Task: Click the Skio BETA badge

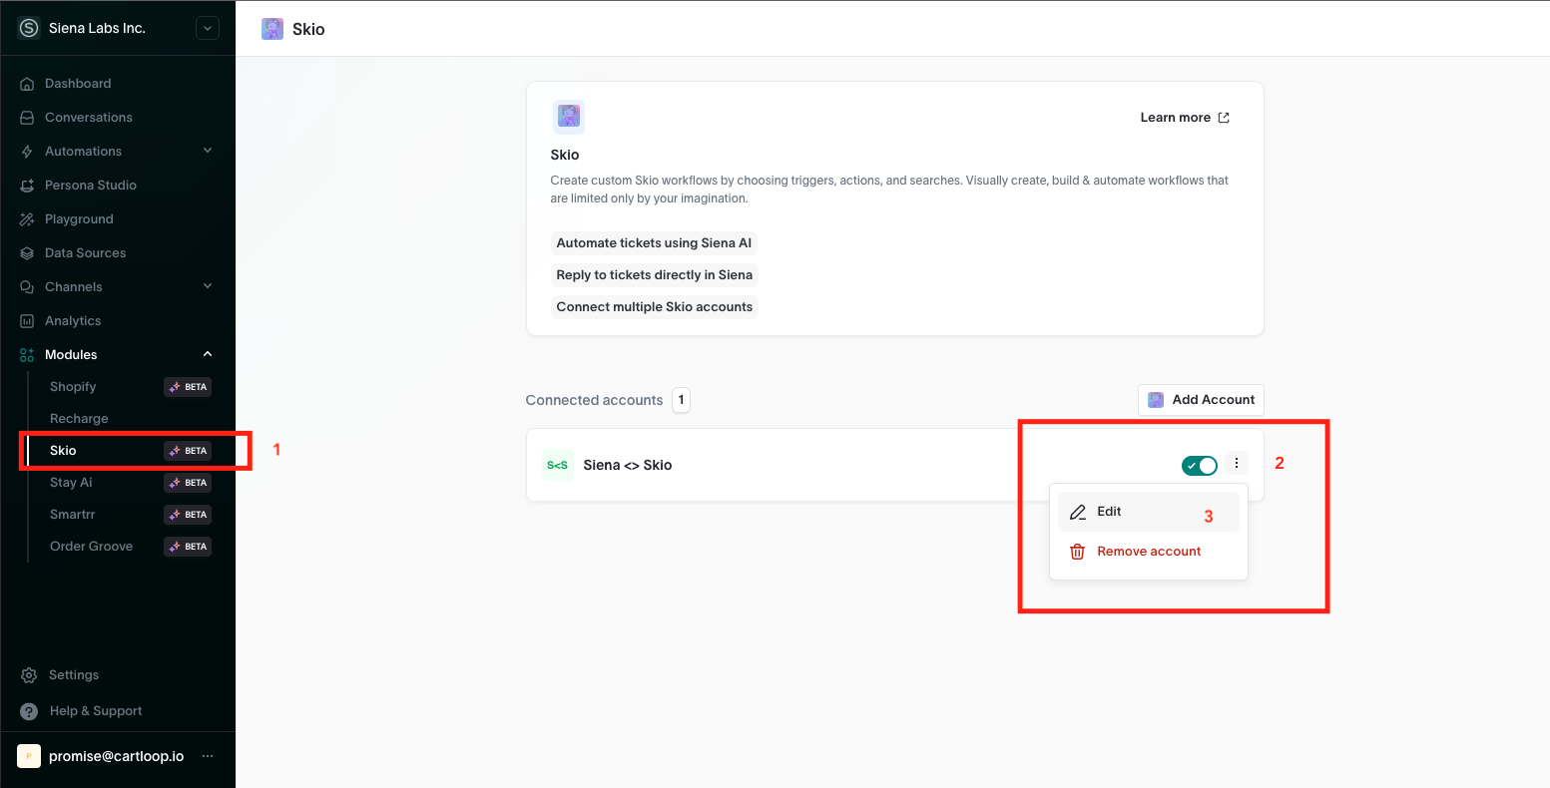Action: pyautogui.click(x=188, y=451)
